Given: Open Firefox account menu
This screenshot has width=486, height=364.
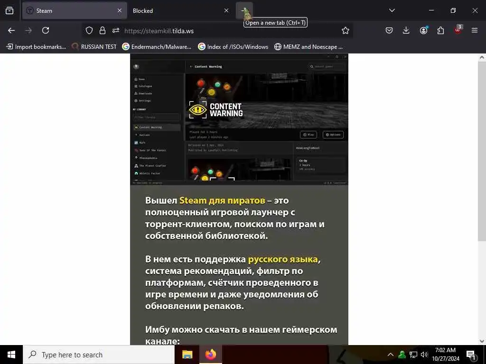Looking at the screenshot, I should (x=423, y=30).
